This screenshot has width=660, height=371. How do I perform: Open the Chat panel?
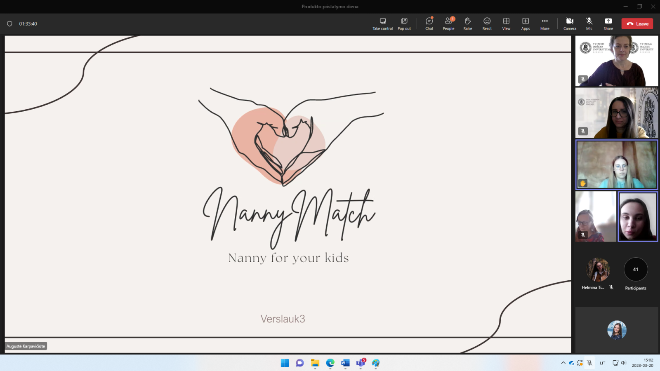tap(429, 23)
